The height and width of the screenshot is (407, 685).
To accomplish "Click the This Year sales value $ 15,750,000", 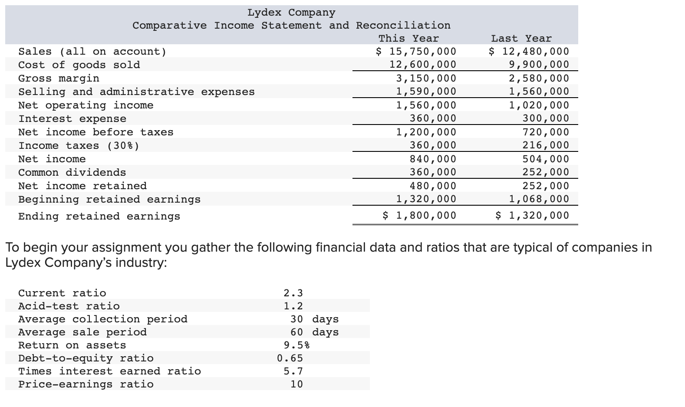I will tap(416, 51).
